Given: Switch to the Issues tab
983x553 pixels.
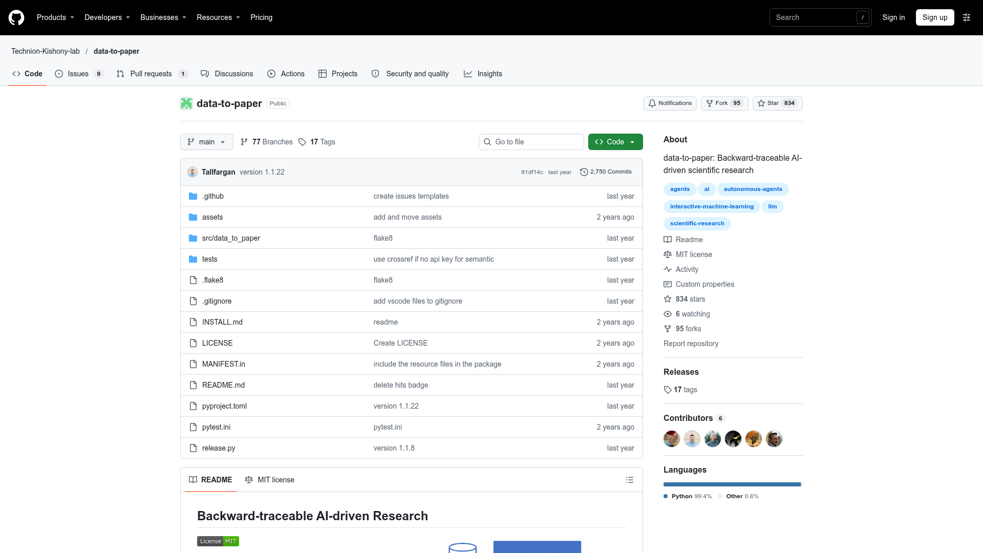Looking at the screenshot, I should pos(79,74).
